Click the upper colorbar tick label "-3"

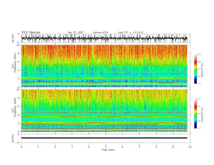[x=199, y=54]
